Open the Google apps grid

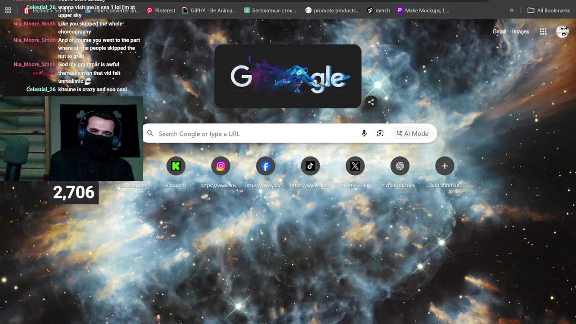pyautogui.click(x=543, y=31)
